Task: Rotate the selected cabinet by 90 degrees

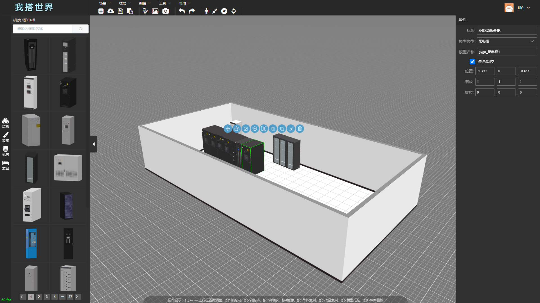Action: [x=255, y=129]
